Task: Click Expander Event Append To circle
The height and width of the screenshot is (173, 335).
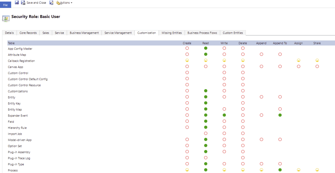Action: coord(280,115)
